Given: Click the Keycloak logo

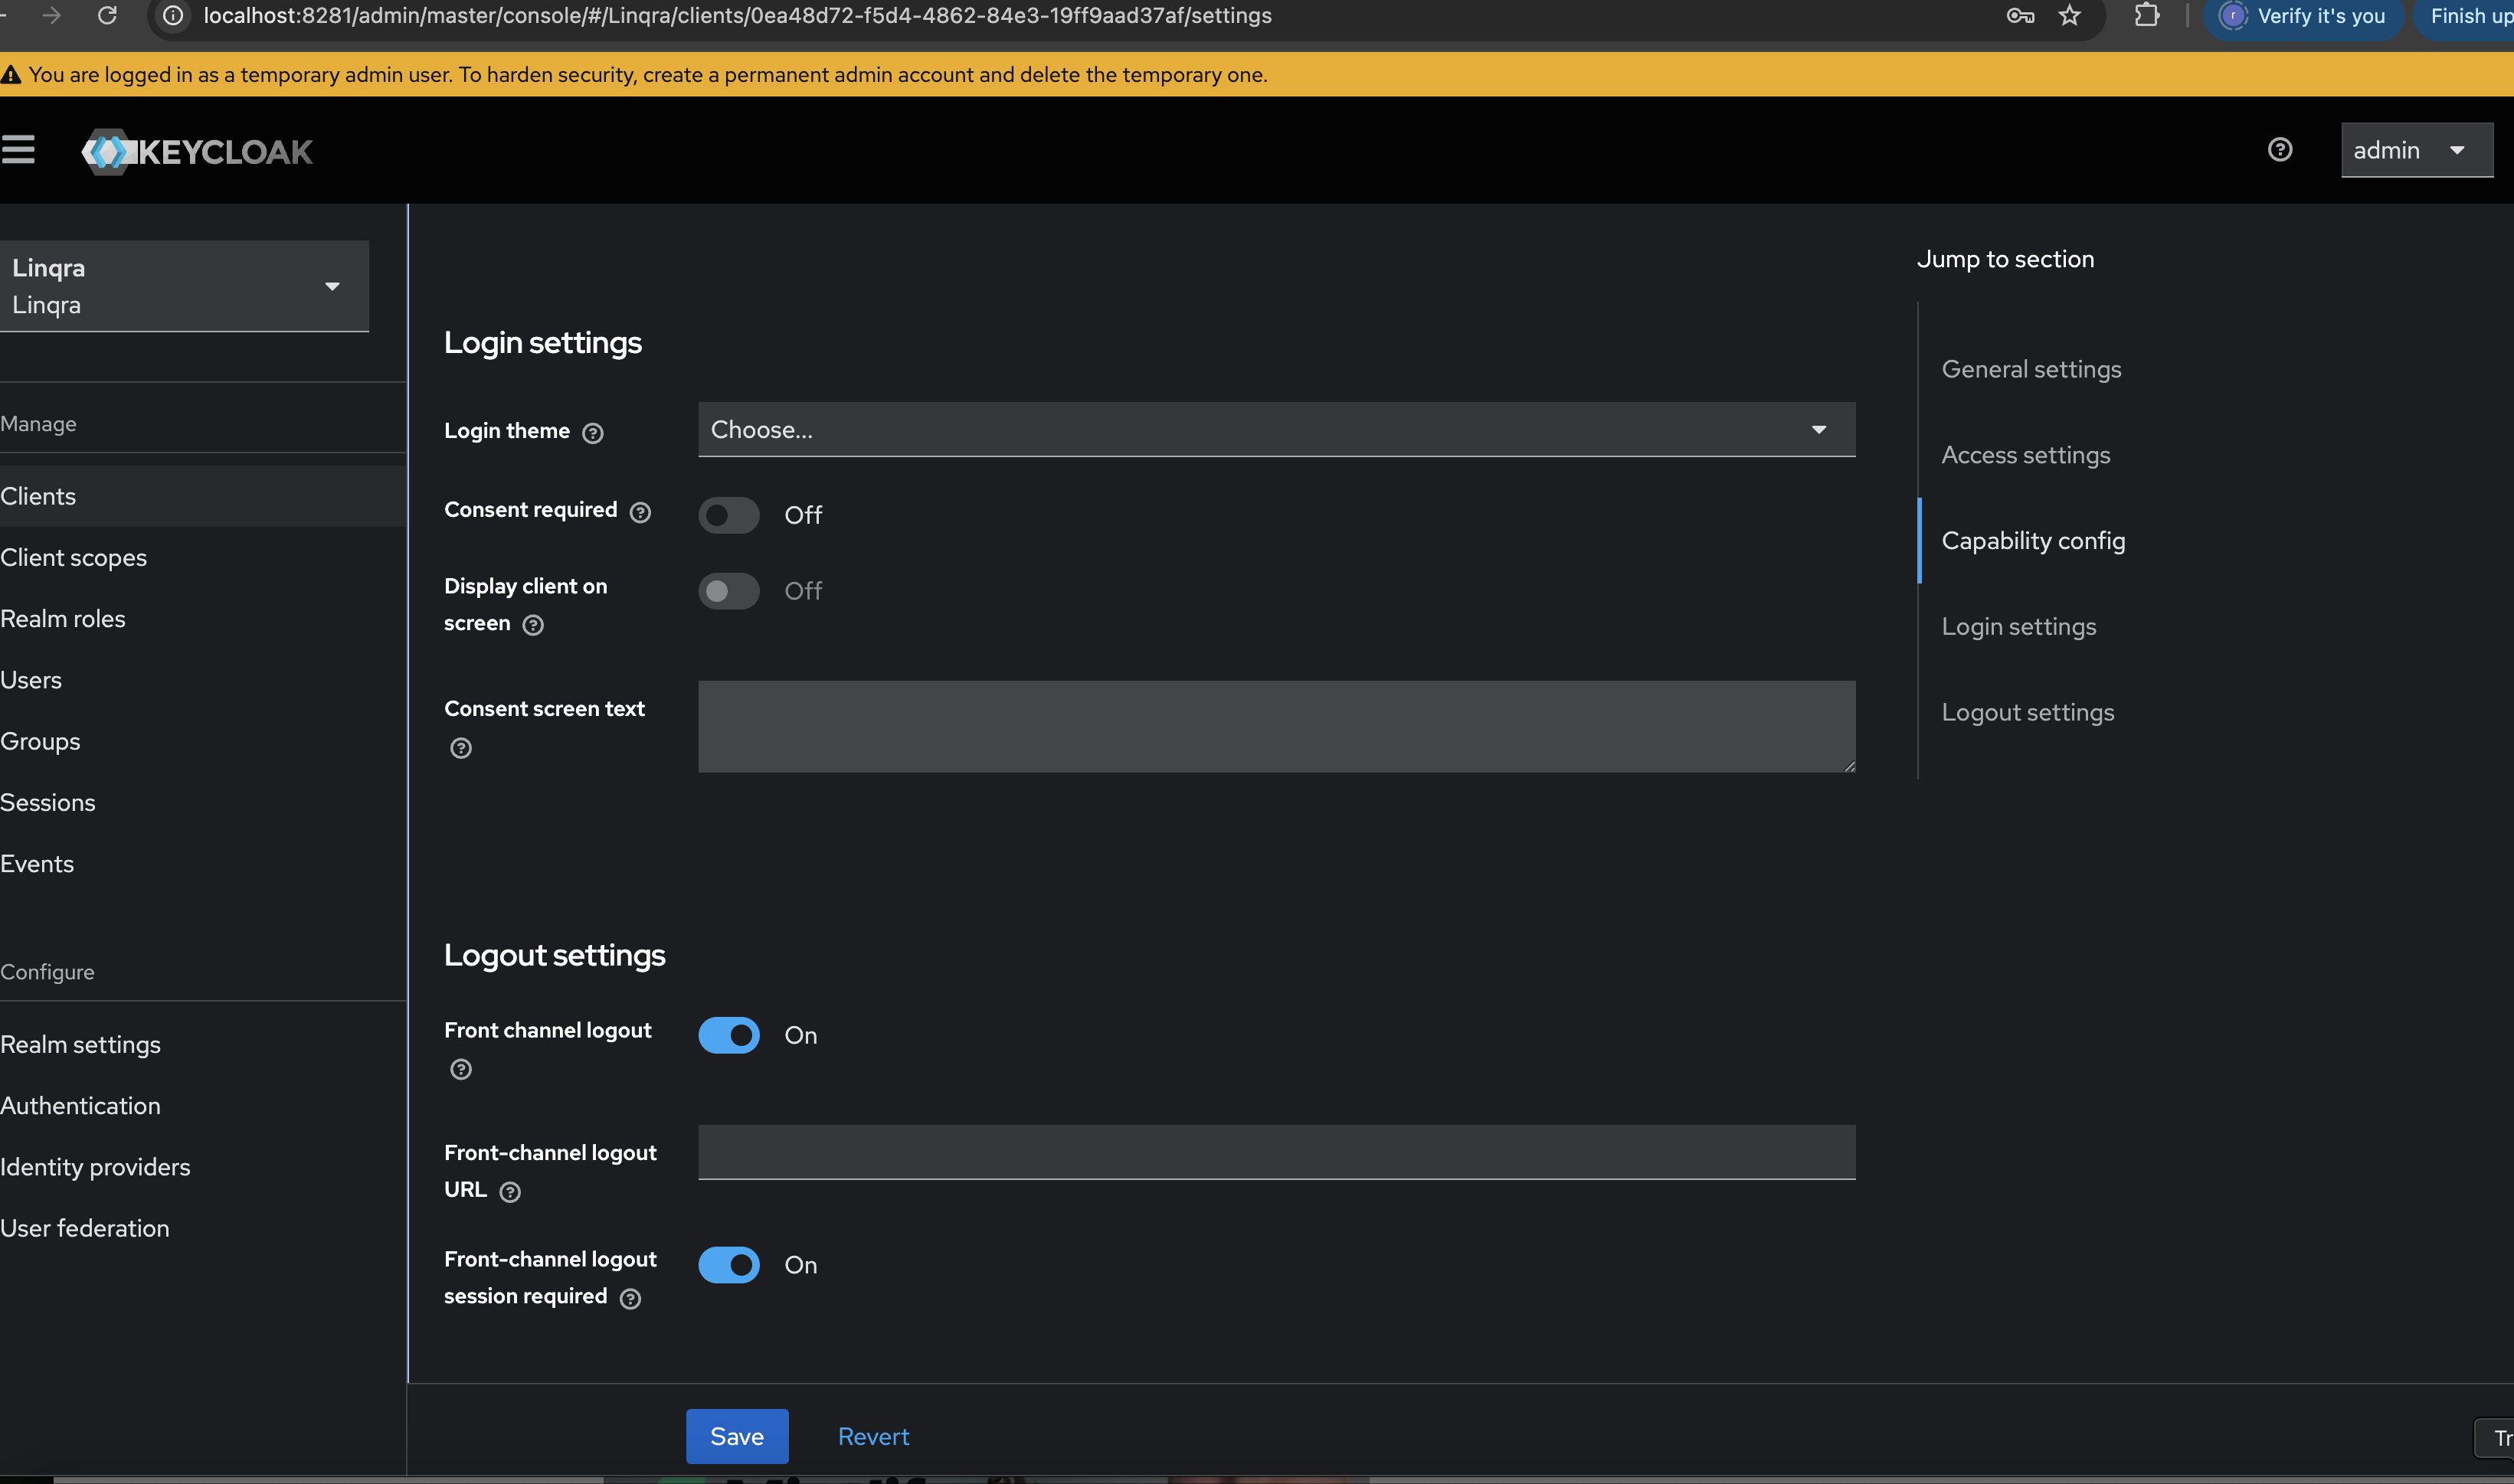Looking at the screenshot, I should point(196,151).
